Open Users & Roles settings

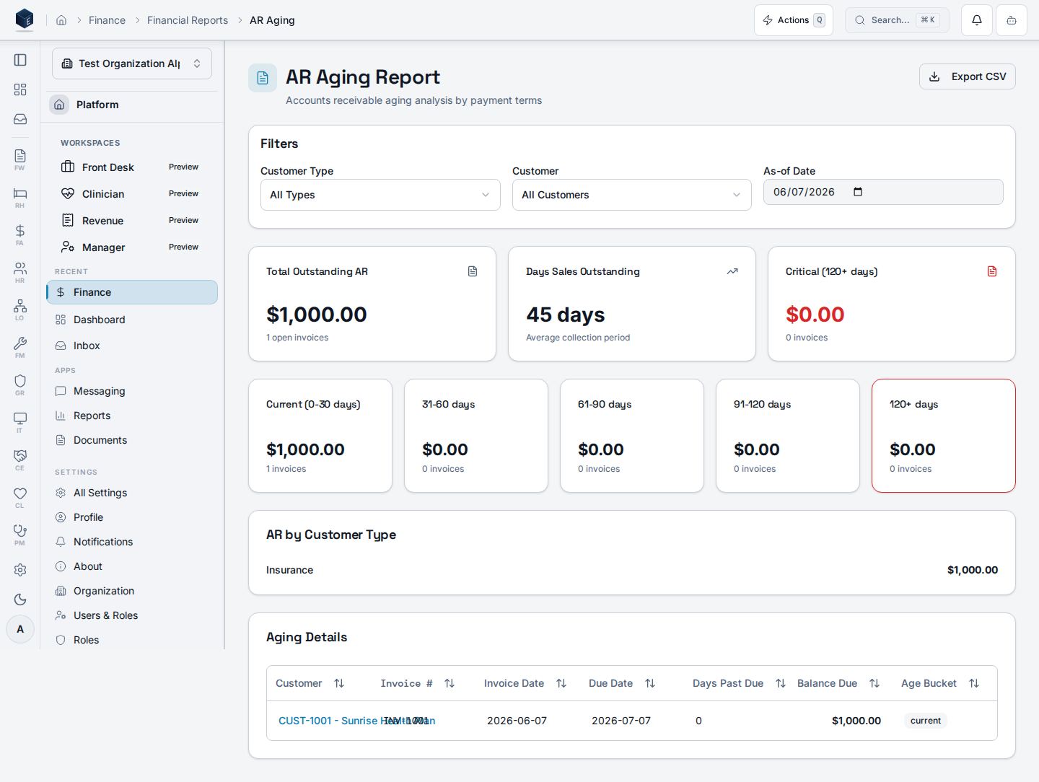click(x=132, y=615)
